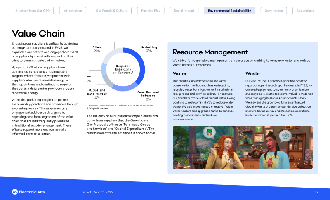Screen dimensions: 330x200
Task: Select the Environmental Sustainability tab
Action: [x=229, y=11]
